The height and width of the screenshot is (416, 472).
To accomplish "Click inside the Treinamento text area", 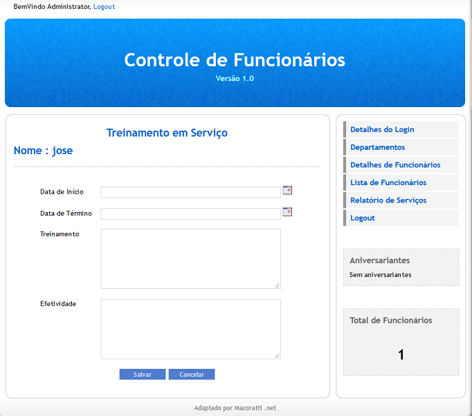I will [x=190, y=259].
